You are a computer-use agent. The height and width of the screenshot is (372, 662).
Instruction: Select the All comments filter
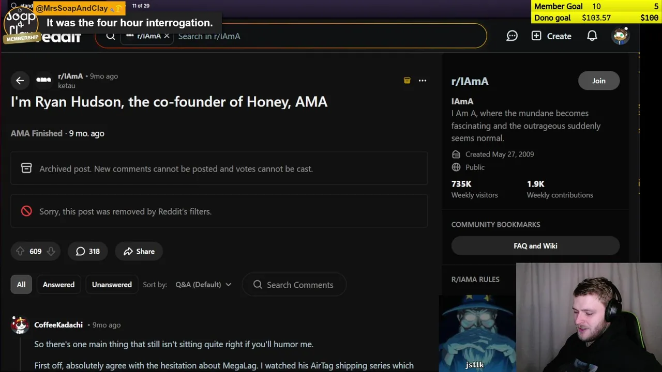pyautogui.click(x=21, y=285)
